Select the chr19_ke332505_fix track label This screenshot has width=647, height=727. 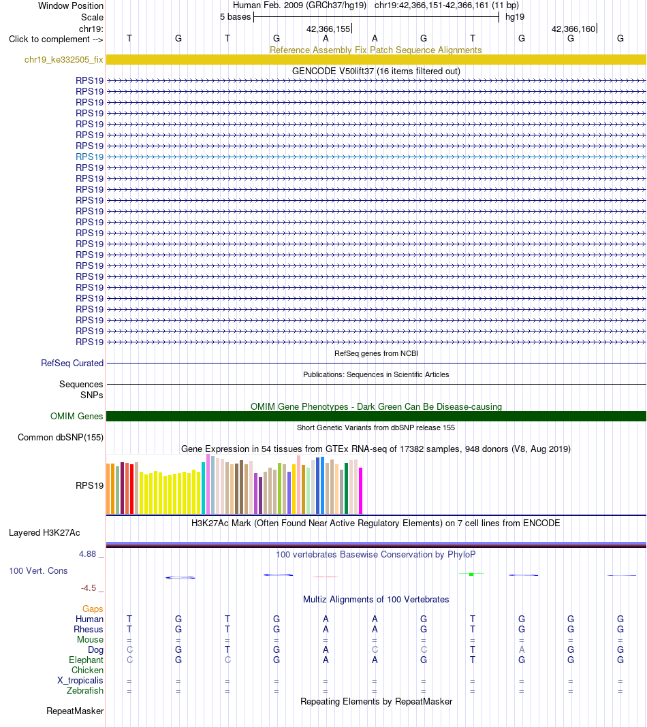[x=63, y=60]
